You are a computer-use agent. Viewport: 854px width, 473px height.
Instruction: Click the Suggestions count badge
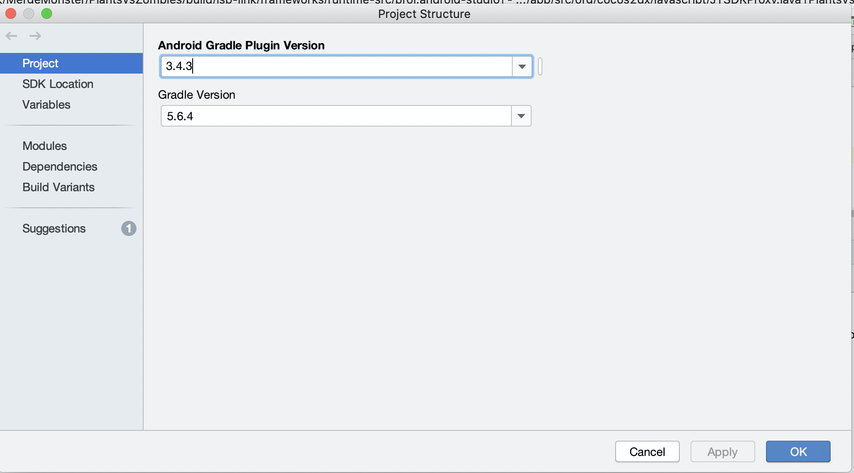[x=128, y=228]
